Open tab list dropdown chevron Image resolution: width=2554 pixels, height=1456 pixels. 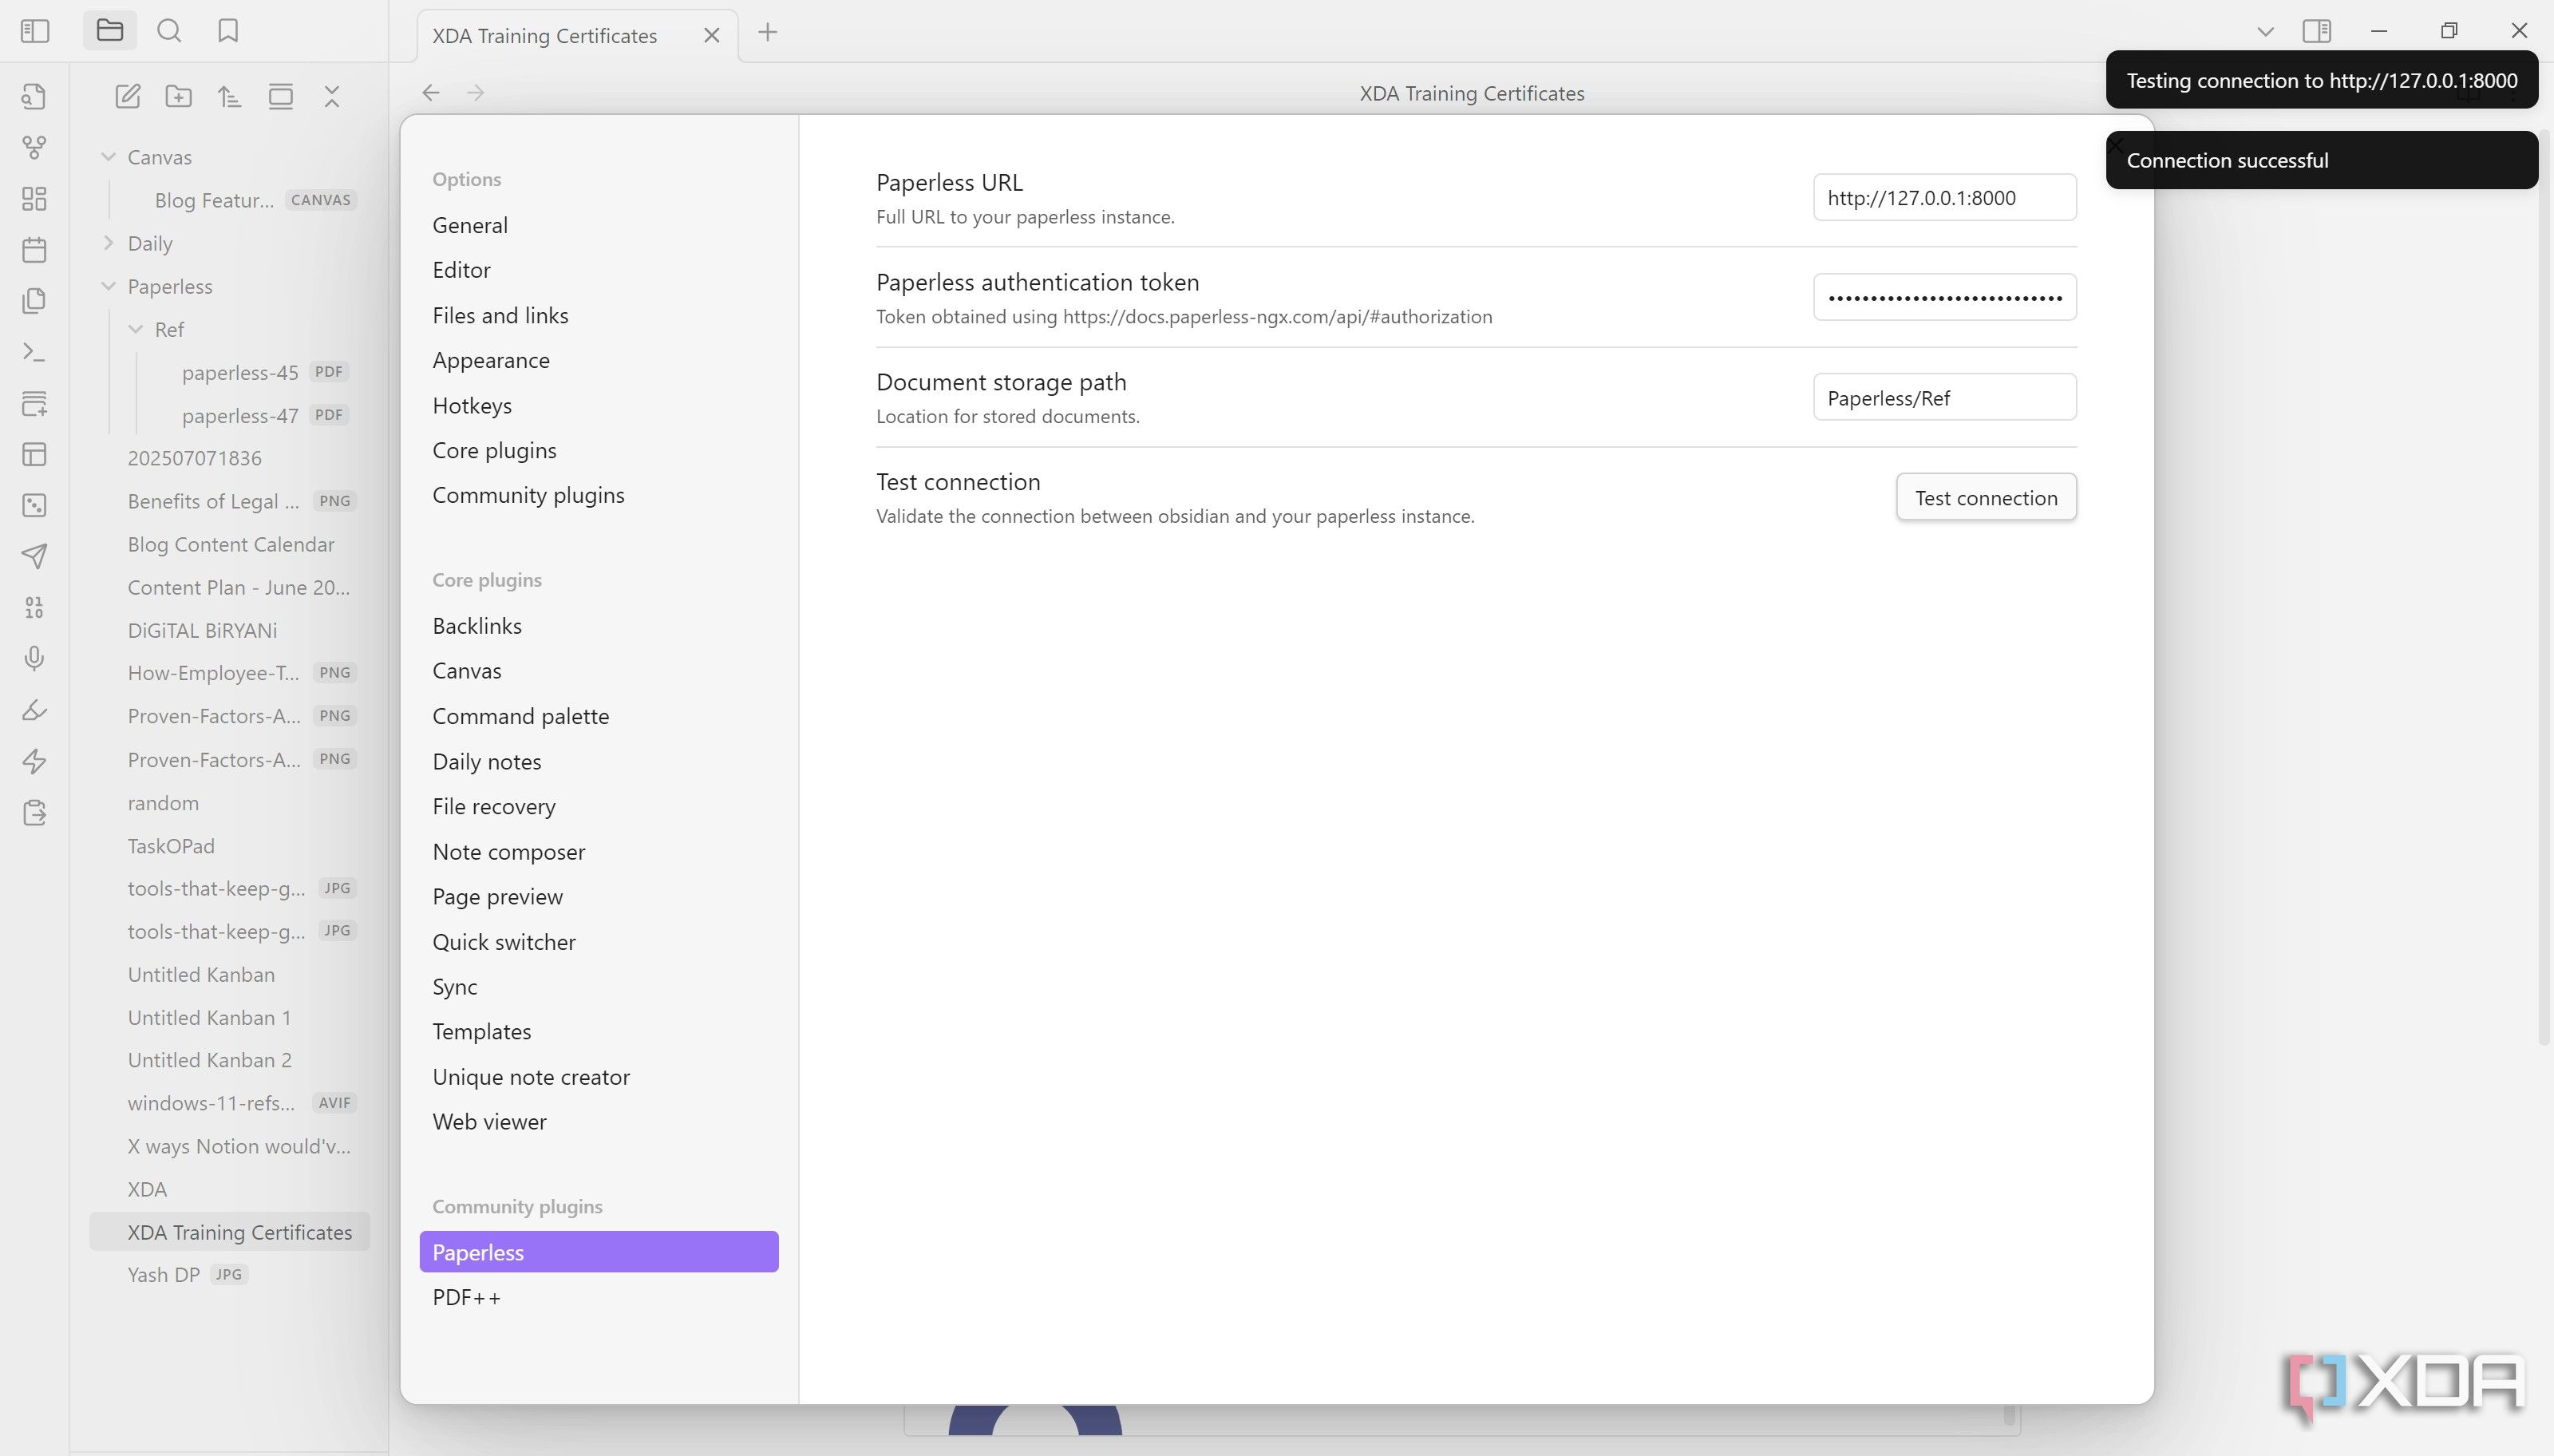point(2265,31)
